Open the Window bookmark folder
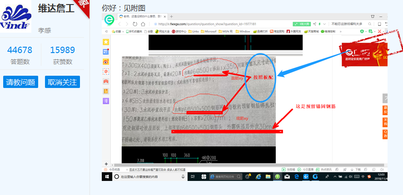 (243, 31)
